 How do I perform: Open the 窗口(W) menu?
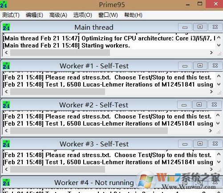click(x=108, y=15)
